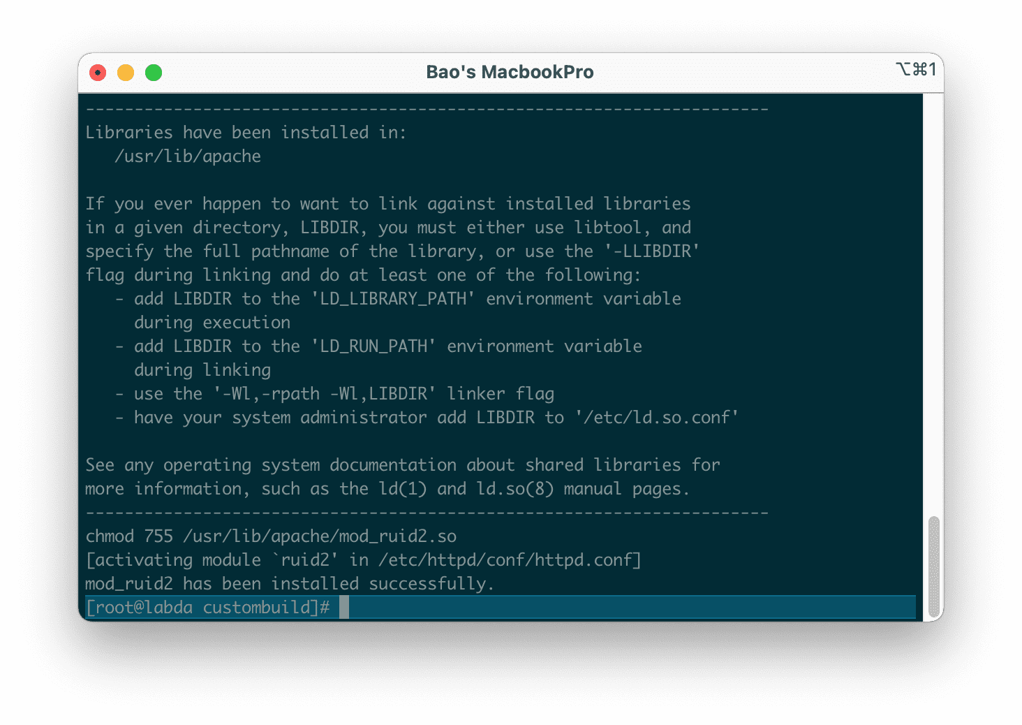Click the '/etc/ld.so.conf' path text
The height and width of the screenshot is (725, 1022).
657,418
